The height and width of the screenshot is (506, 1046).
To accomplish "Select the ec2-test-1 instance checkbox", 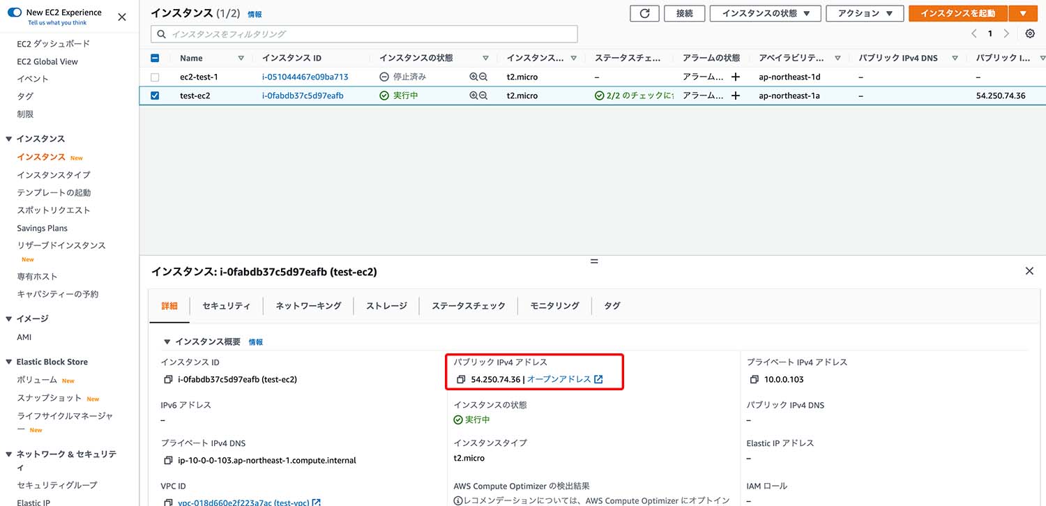I will tap(155, 77).
